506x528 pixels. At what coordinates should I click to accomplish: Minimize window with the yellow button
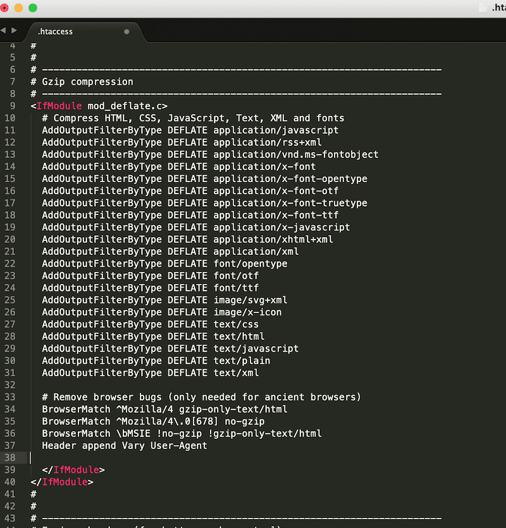click(x=18, y=8)
